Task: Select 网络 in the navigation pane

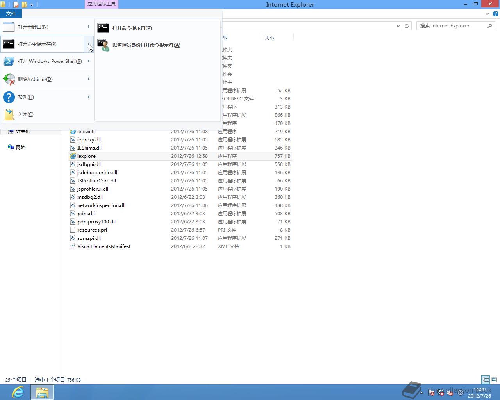Action: pos(21,147)
